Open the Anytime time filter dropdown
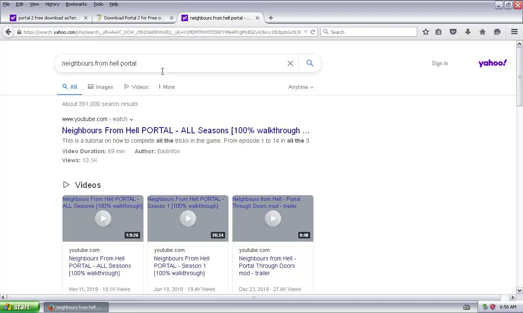 click(x=301, y=87)
